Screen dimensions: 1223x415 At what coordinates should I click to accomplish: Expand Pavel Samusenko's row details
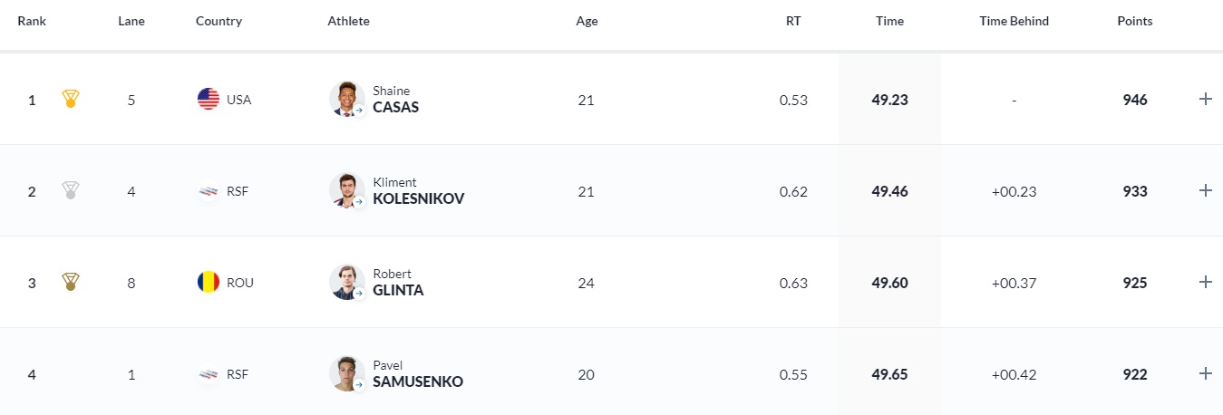(x=1206, y=373)
